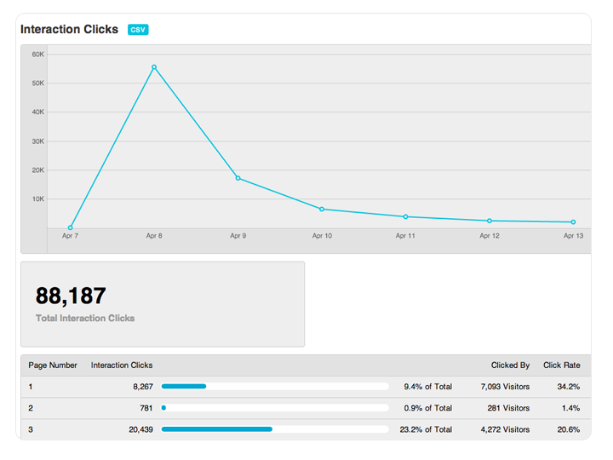Click the 8,267 interaction clicks value
The image size is (613, 460).
(x=143, y=387)
